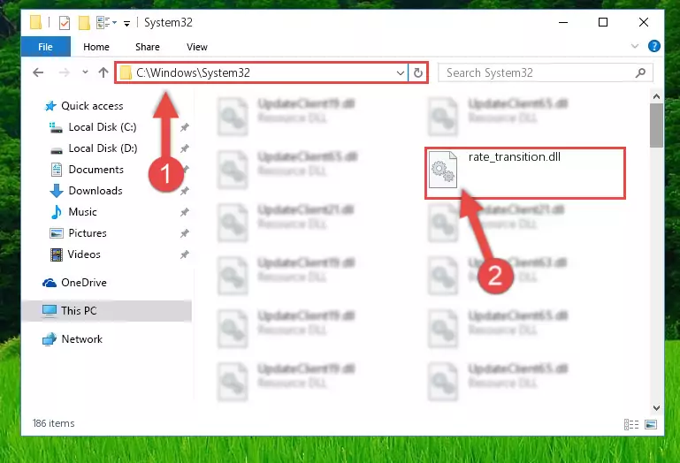Maximize the System32 window
This screenshot has height=463, width=680.
(603, 23)
